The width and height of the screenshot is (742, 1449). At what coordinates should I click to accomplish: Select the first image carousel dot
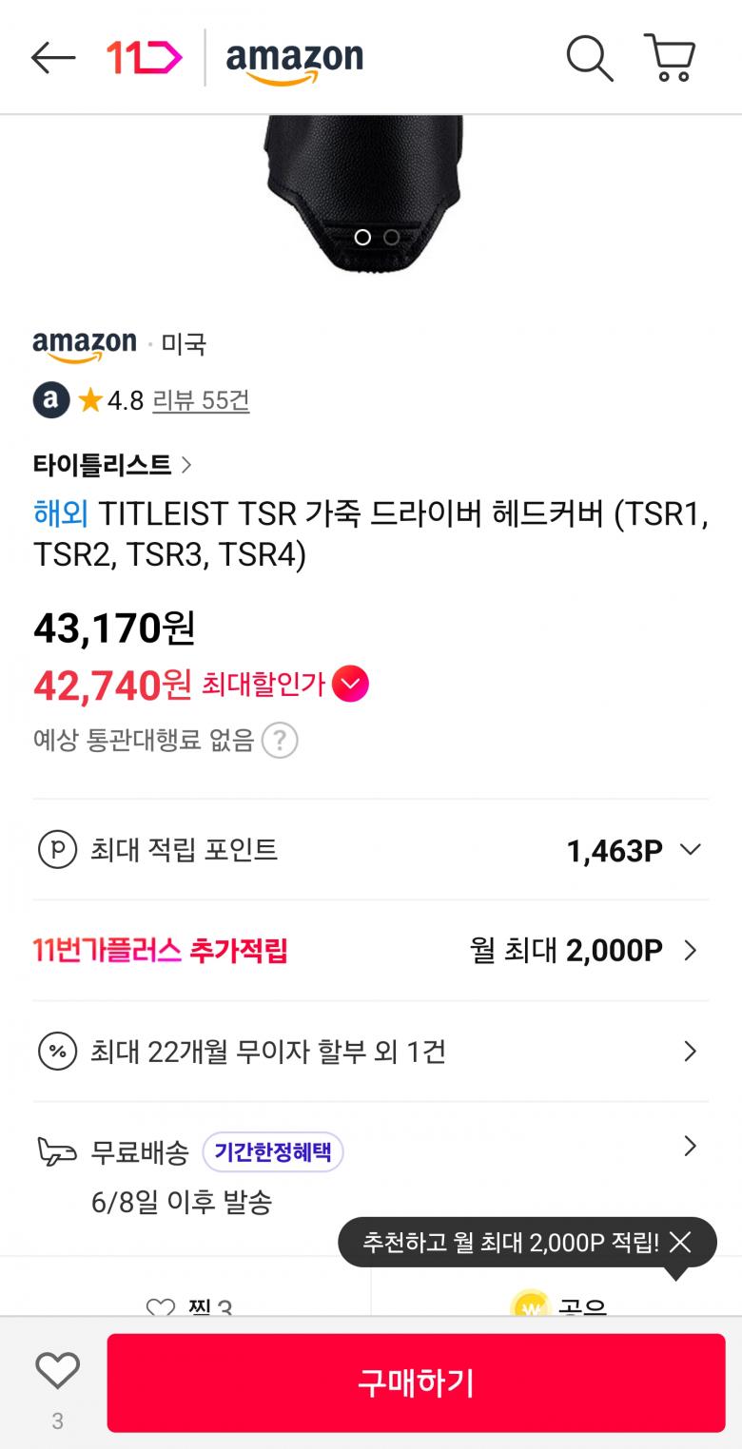click(x=362, y=237)
